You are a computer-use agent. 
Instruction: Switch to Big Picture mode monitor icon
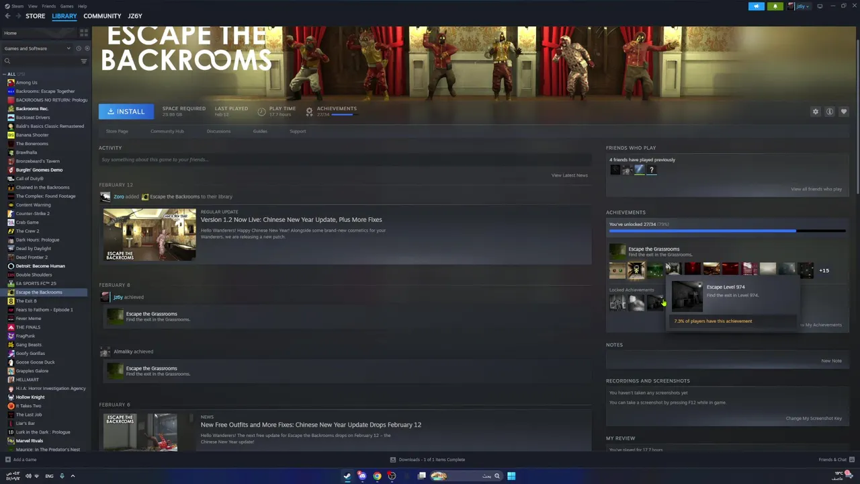[820, 6]
